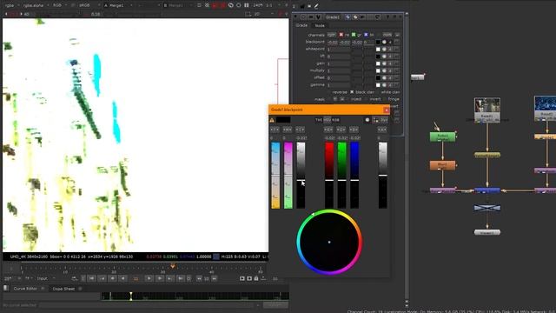The height and width of the screenshot is (313, 556).
Task: Go to the first frame button
Action: click(91, 278)
